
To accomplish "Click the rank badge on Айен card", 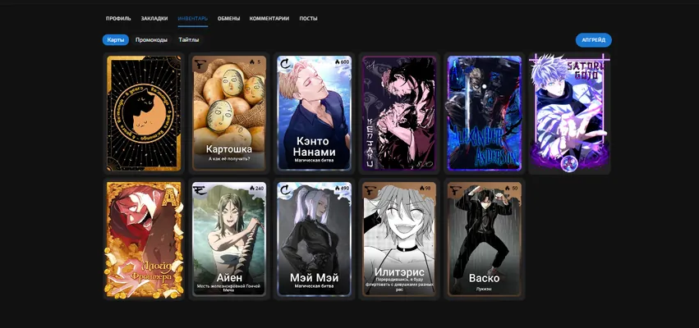I will click(200, 190).
